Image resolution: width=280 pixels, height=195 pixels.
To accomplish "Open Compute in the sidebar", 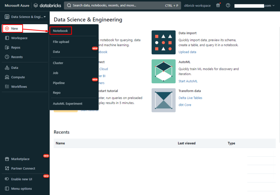I will (18, 77).
